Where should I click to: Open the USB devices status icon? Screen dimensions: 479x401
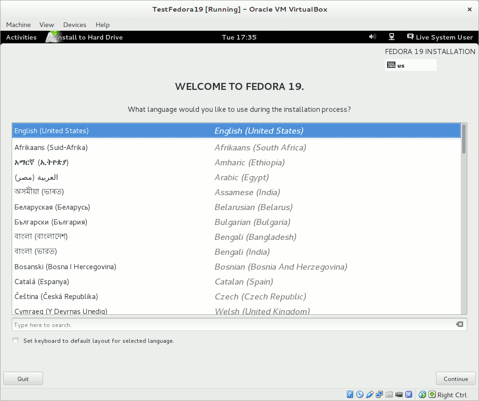370,394
